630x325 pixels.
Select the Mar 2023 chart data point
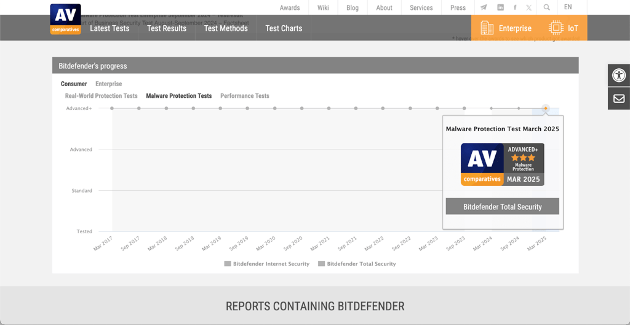pos(437,108)
